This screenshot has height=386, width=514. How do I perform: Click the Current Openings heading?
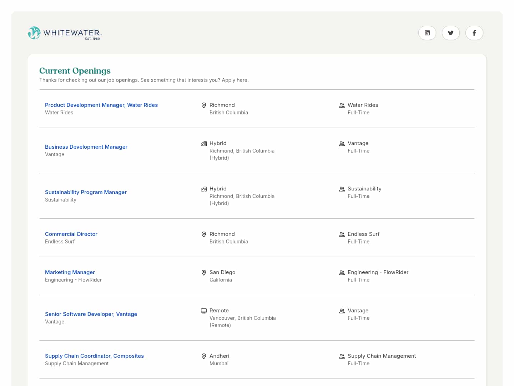pos(75,71)
